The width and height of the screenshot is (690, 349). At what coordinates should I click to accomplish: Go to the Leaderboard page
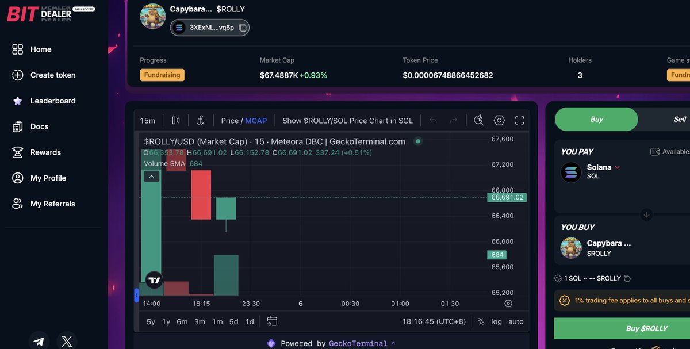click(x=44, y=101)
